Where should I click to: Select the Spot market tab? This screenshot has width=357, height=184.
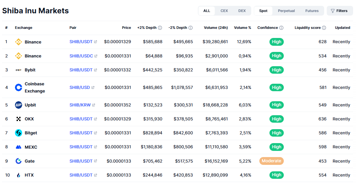tap(263, 11)
